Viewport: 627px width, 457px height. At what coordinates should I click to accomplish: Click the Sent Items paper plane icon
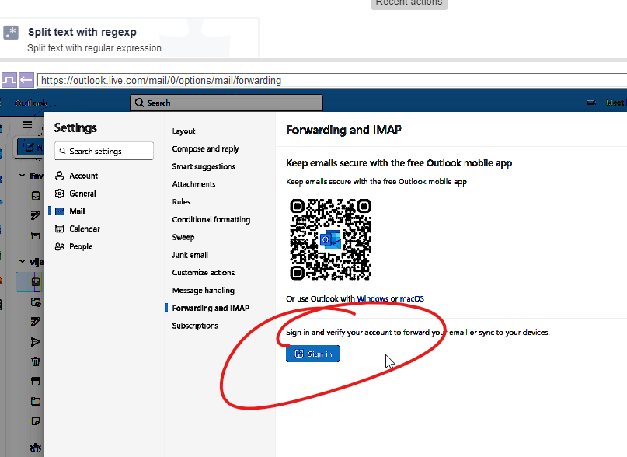pyautogui.click(x=35, y=342)
